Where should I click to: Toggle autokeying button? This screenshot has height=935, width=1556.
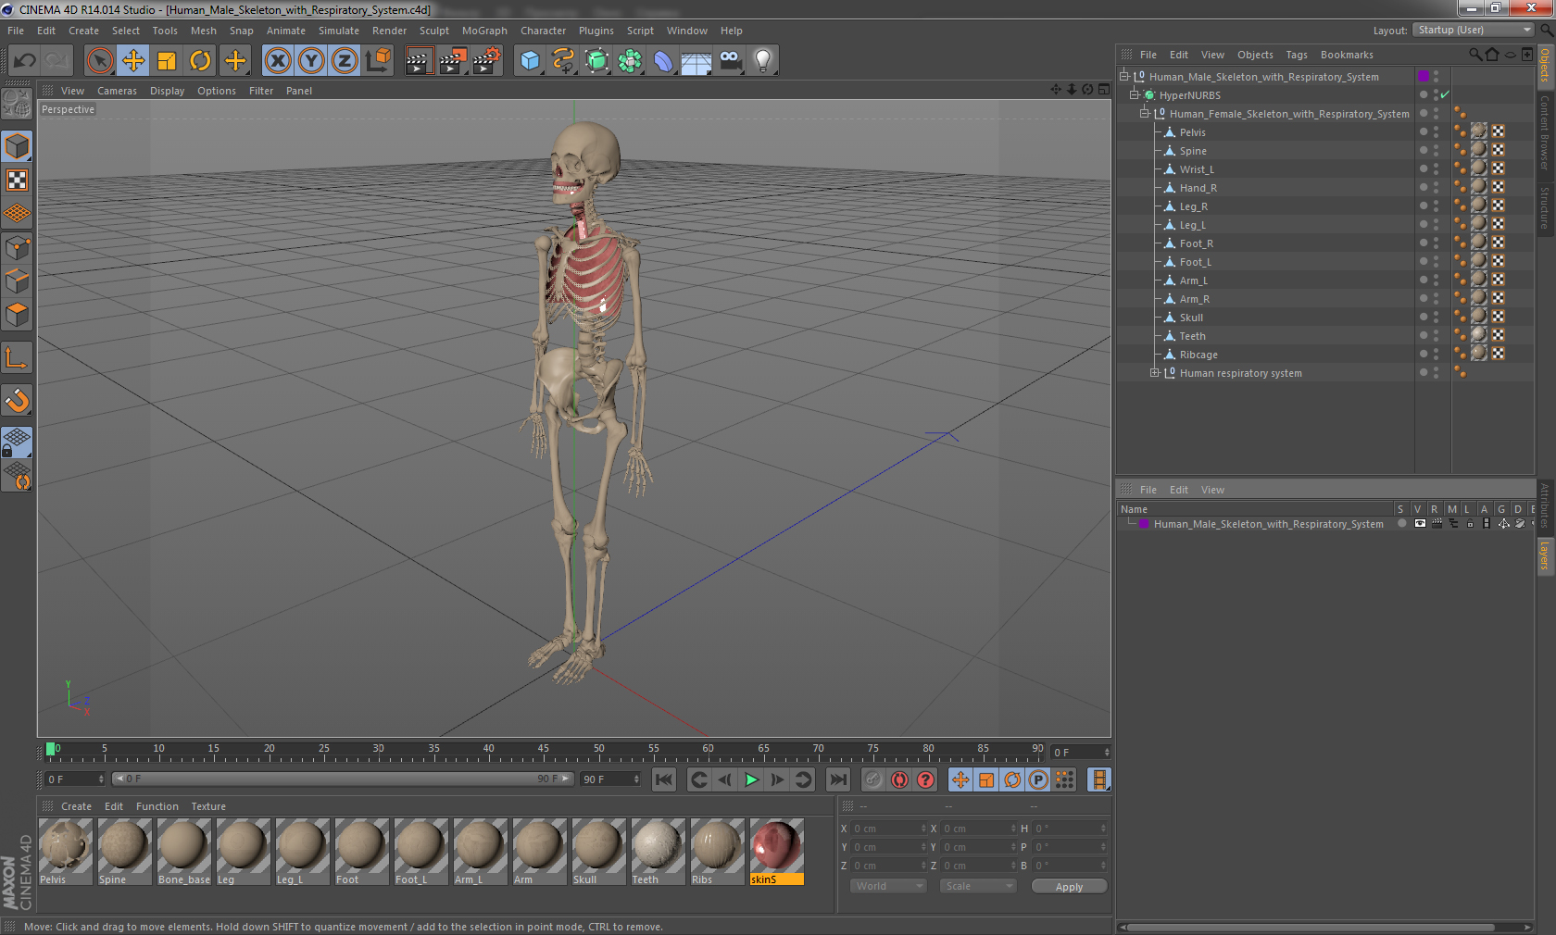(899, 779)
